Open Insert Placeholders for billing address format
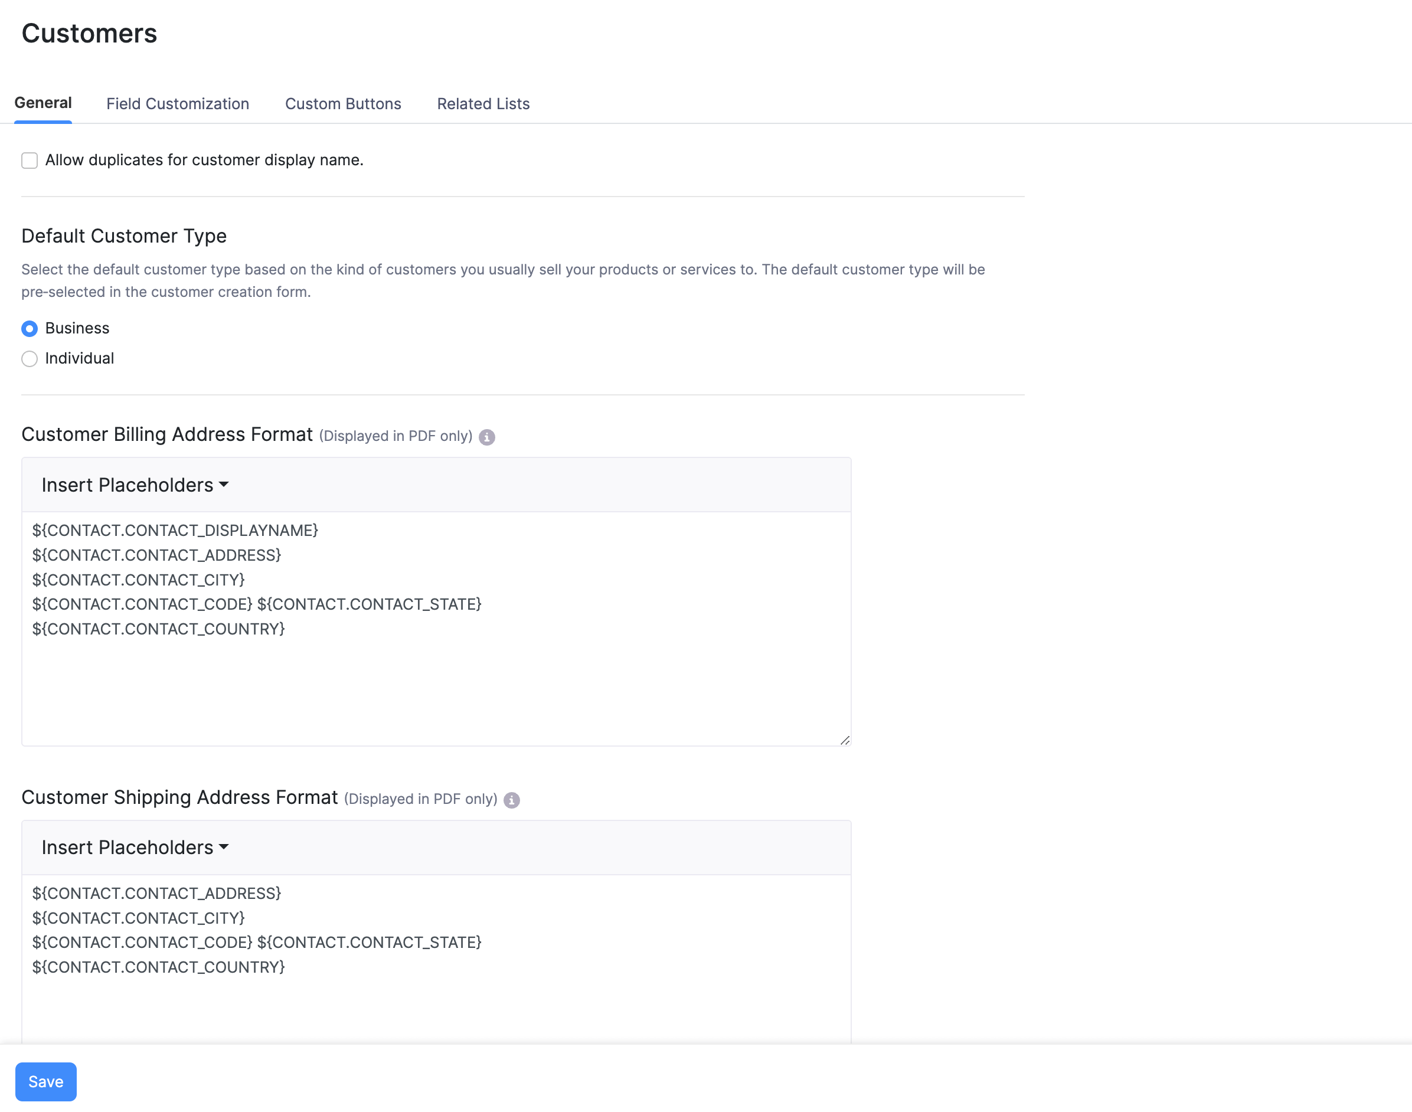Viewport: 1412px width, 1112px height. click(134, 485)
